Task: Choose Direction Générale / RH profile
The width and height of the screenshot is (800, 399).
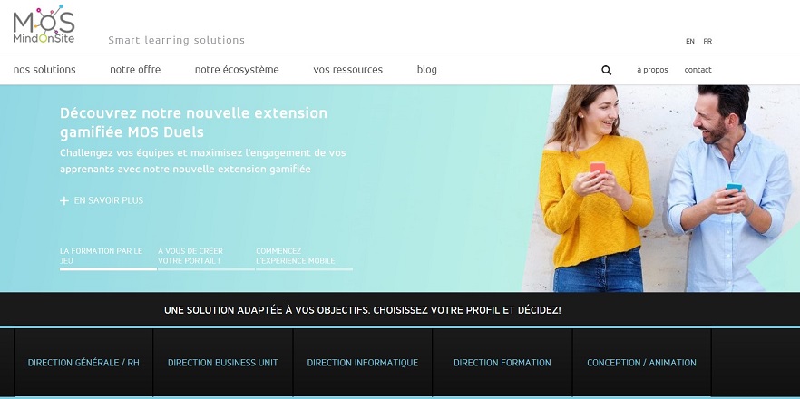Action: point(83,363)
